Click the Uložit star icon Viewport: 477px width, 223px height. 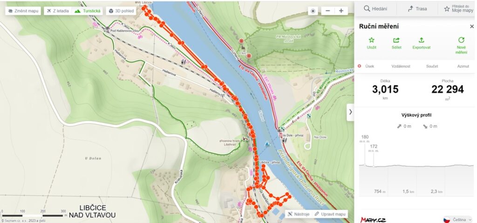pyautogui.click(x=371, y=40)
